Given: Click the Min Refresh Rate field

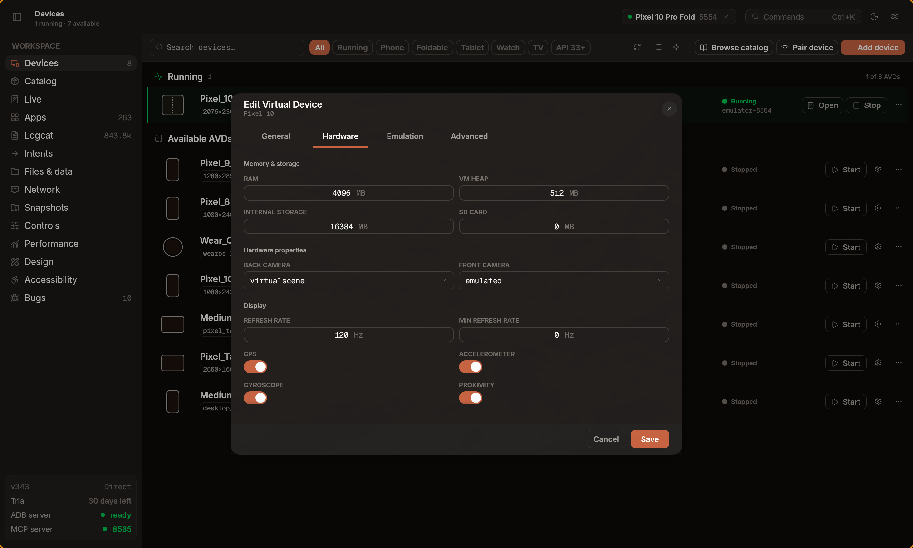Looking at the screenshot, I should pyautogui.click(x=564, y=335).
